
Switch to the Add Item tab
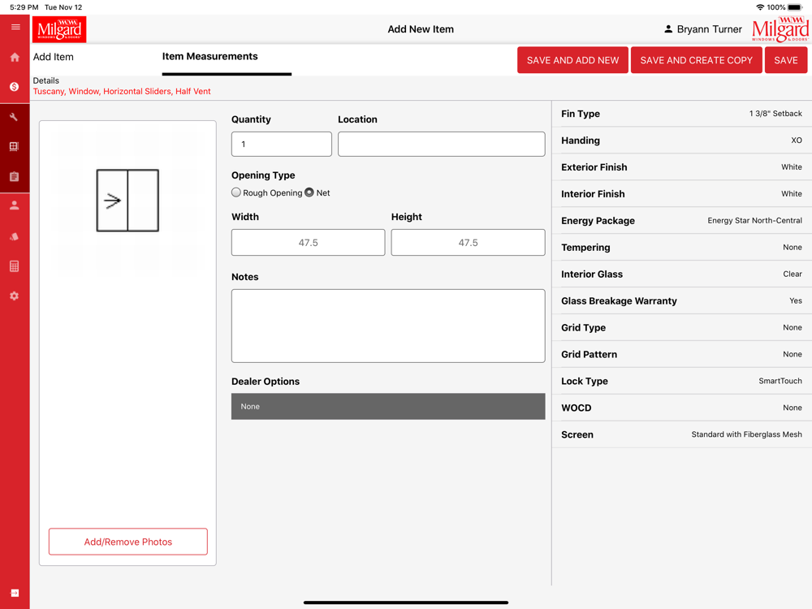(x=54, y=57)
